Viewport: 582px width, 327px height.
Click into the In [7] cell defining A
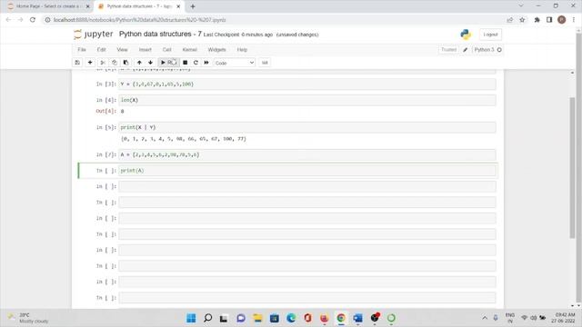(307, 154)
